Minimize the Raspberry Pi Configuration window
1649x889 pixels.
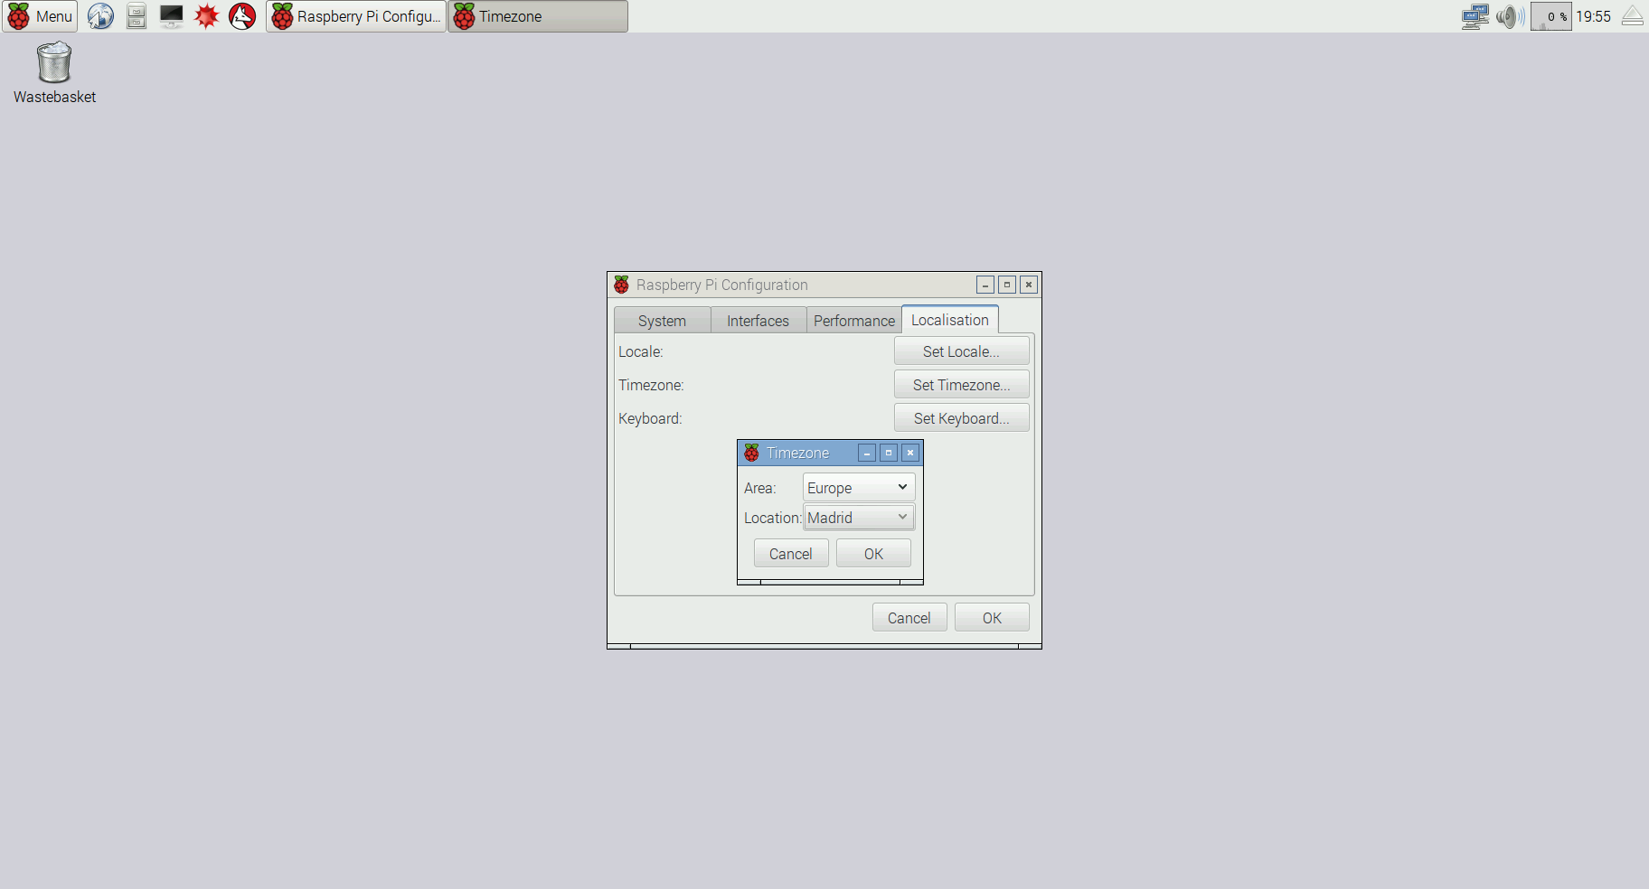985,285
